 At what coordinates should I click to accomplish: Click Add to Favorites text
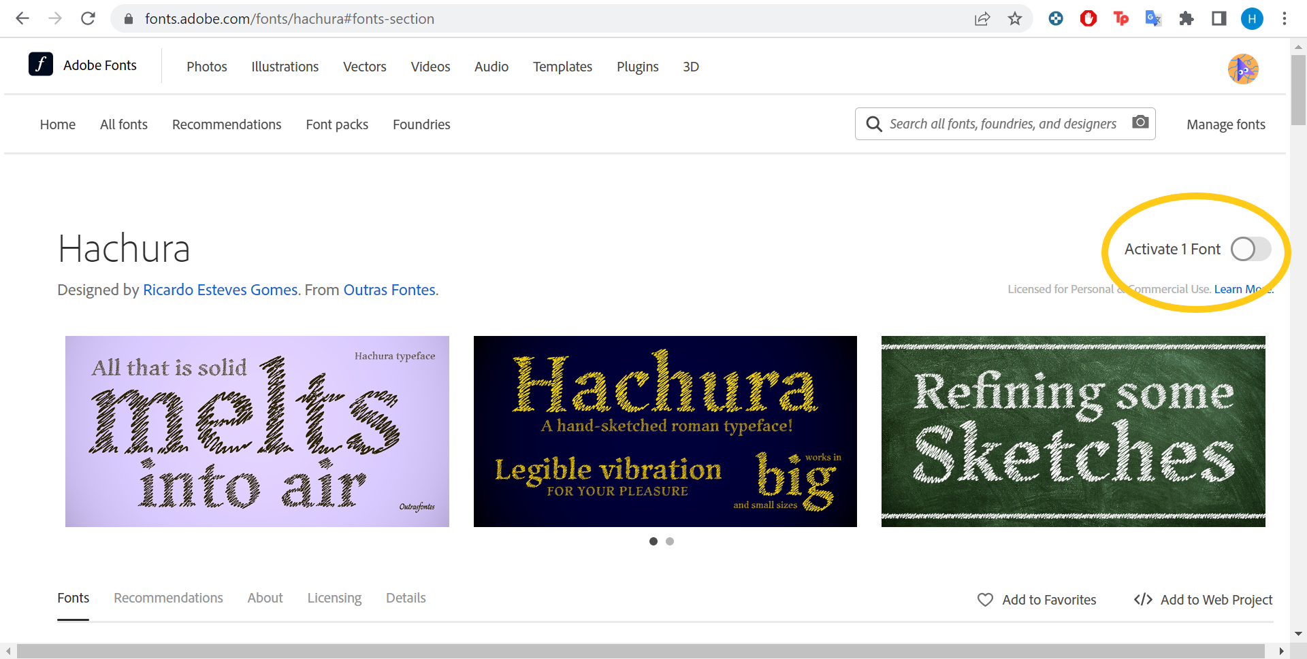click(x=1049, y=600)
